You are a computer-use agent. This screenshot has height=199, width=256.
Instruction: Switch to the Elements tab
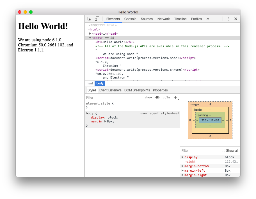click(113, 19)
